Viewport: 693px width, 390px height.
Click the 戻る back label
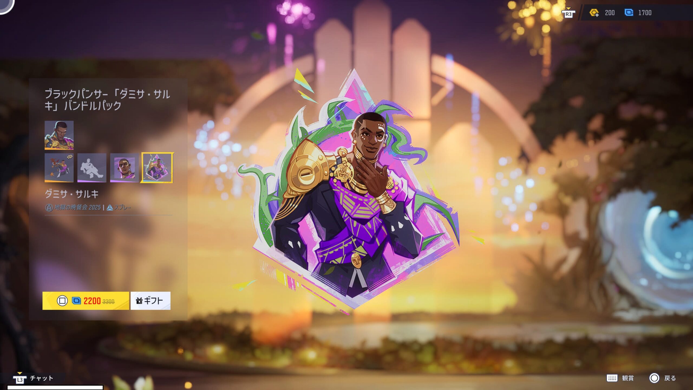pyautogui.click(x=670, y=378)
